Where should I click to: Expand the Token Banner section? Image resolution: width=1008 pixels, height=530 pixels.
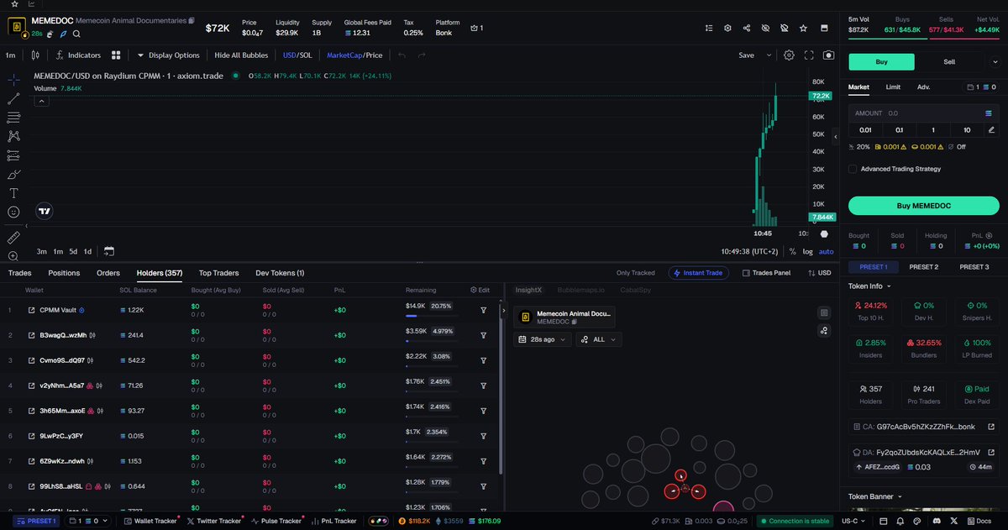(x=874, y=496)
